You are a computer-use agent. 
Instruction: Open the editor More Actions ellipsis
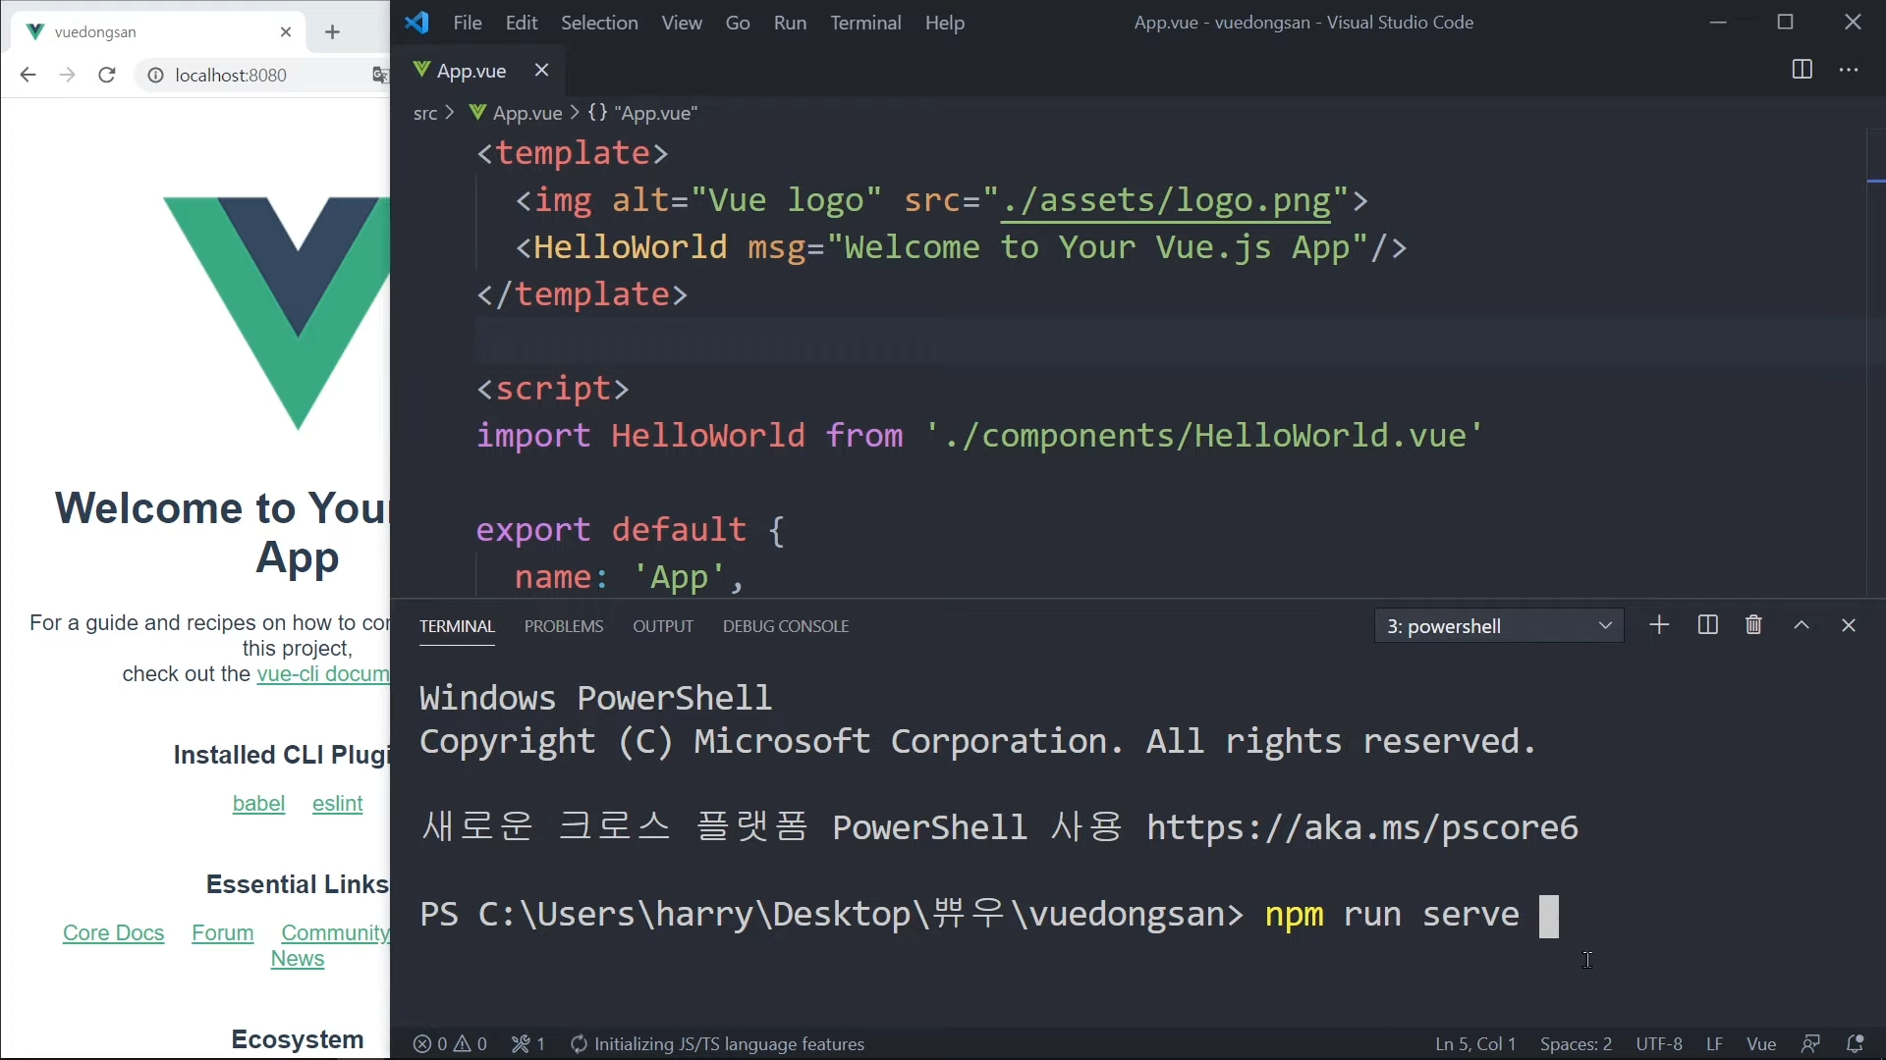(1849, 70)
